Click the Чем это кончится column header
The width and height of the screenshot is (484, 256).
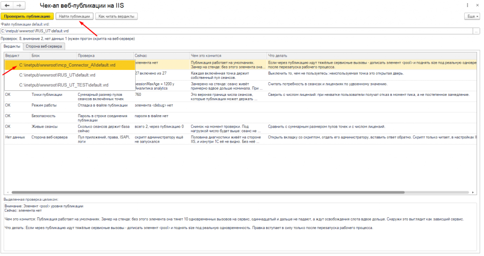[228, 56]
